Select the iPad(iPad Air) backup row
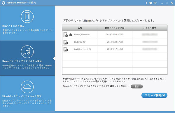The image size is (175, 113). (115, 42)
